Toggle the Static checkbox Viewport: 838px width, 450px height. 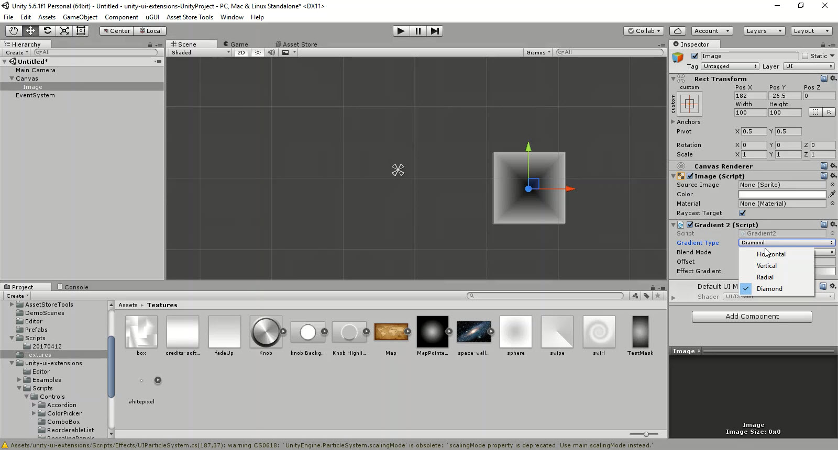[x=805, y=56]
